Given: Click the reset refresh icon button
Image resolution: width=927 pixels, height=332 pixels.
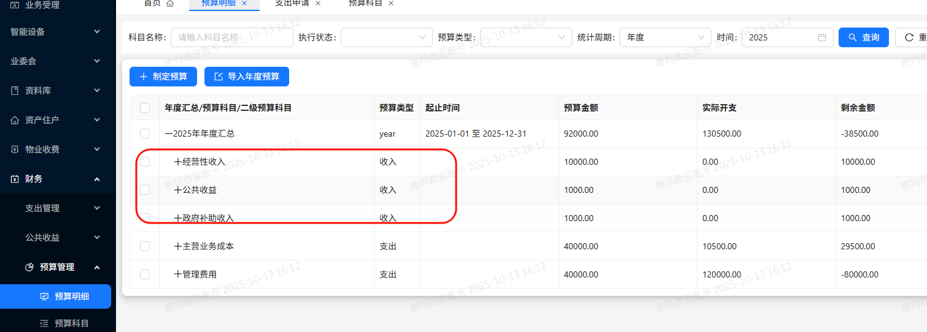Looking at the screenshot, I should point(909,37).
